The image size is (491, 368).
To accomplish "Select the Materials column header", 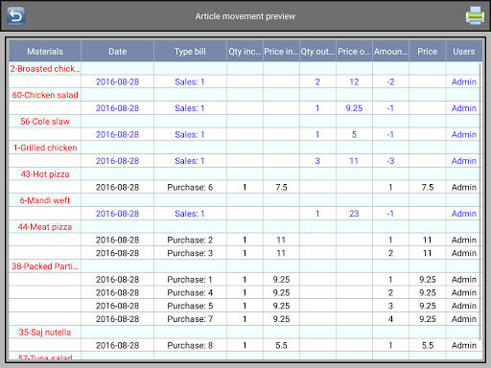I will point(45,51).
